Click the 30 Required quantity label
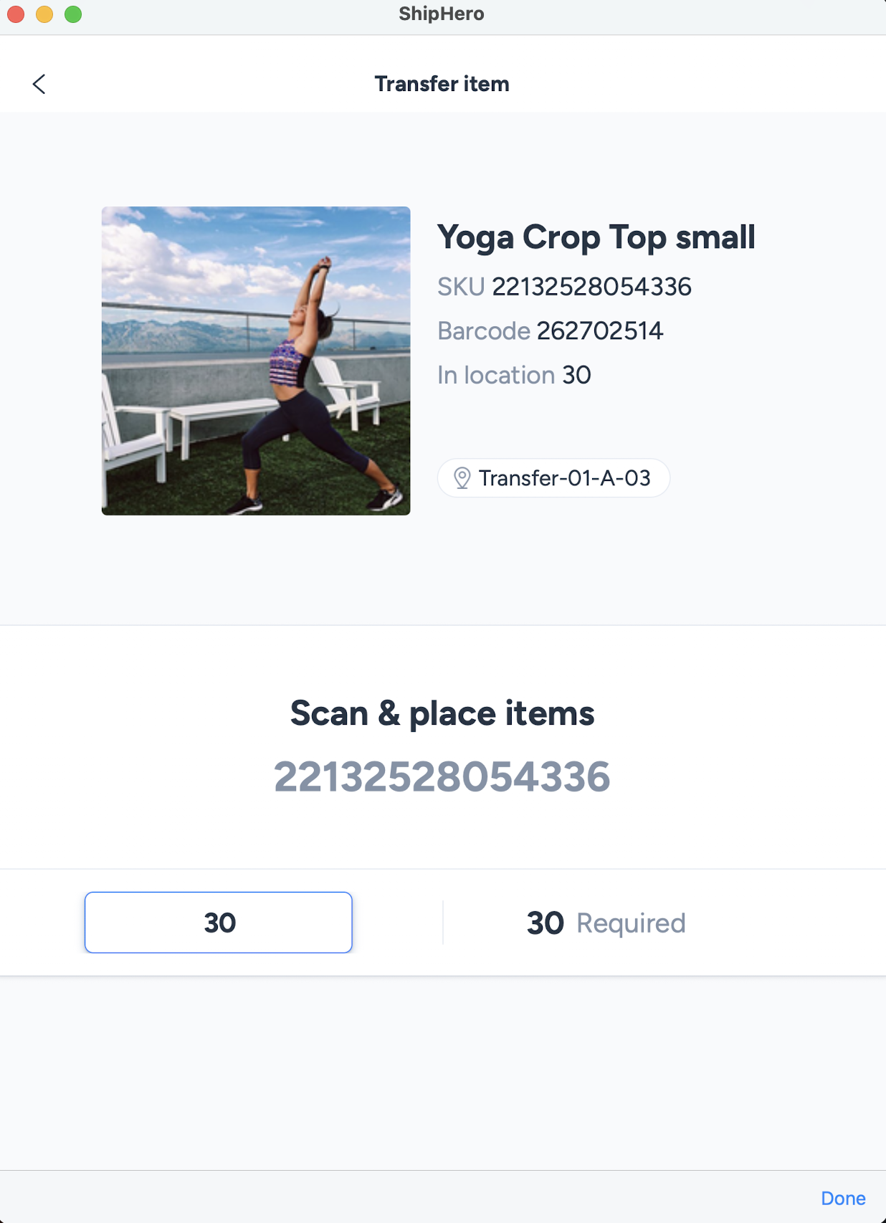The image size is (886, 1223). (x=606, y=923)
